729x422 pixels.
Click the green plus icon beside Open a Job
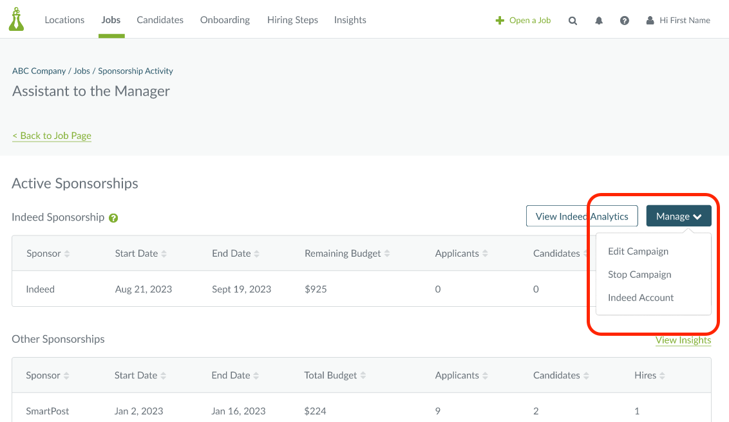(x=499, y=20)
